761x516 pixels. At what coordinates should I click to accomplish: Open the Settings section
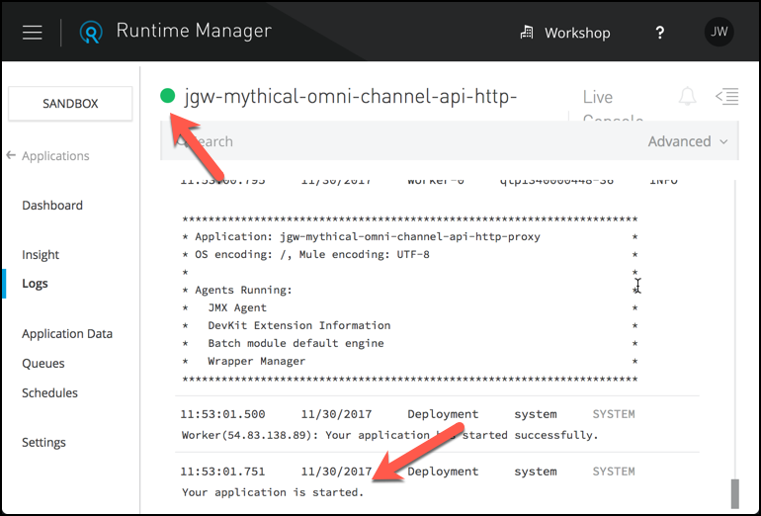click(x=43, y=443)
